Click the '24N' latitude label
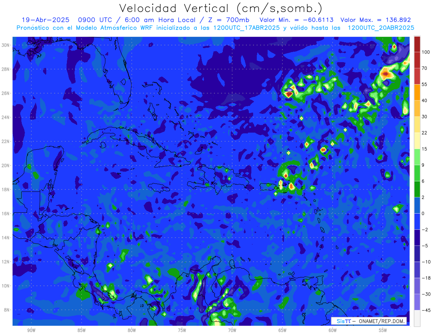The height and width of the screenshot is (335, 434). coord(5,117)
